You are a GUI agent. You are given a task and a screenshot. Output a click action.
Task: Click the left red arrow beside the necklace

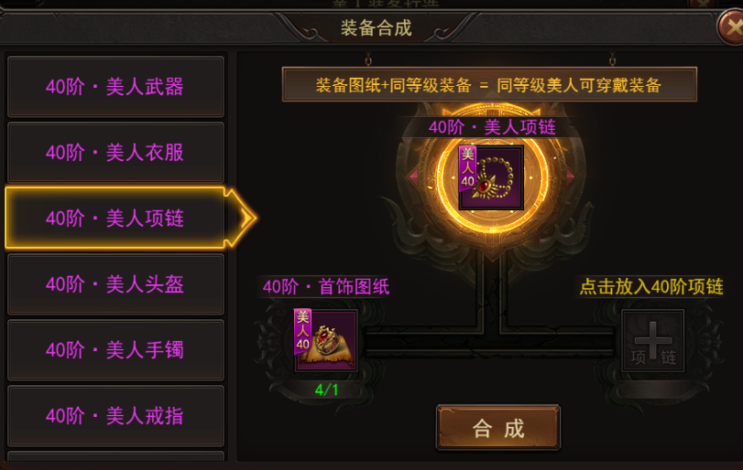click(x=414, y=176)
